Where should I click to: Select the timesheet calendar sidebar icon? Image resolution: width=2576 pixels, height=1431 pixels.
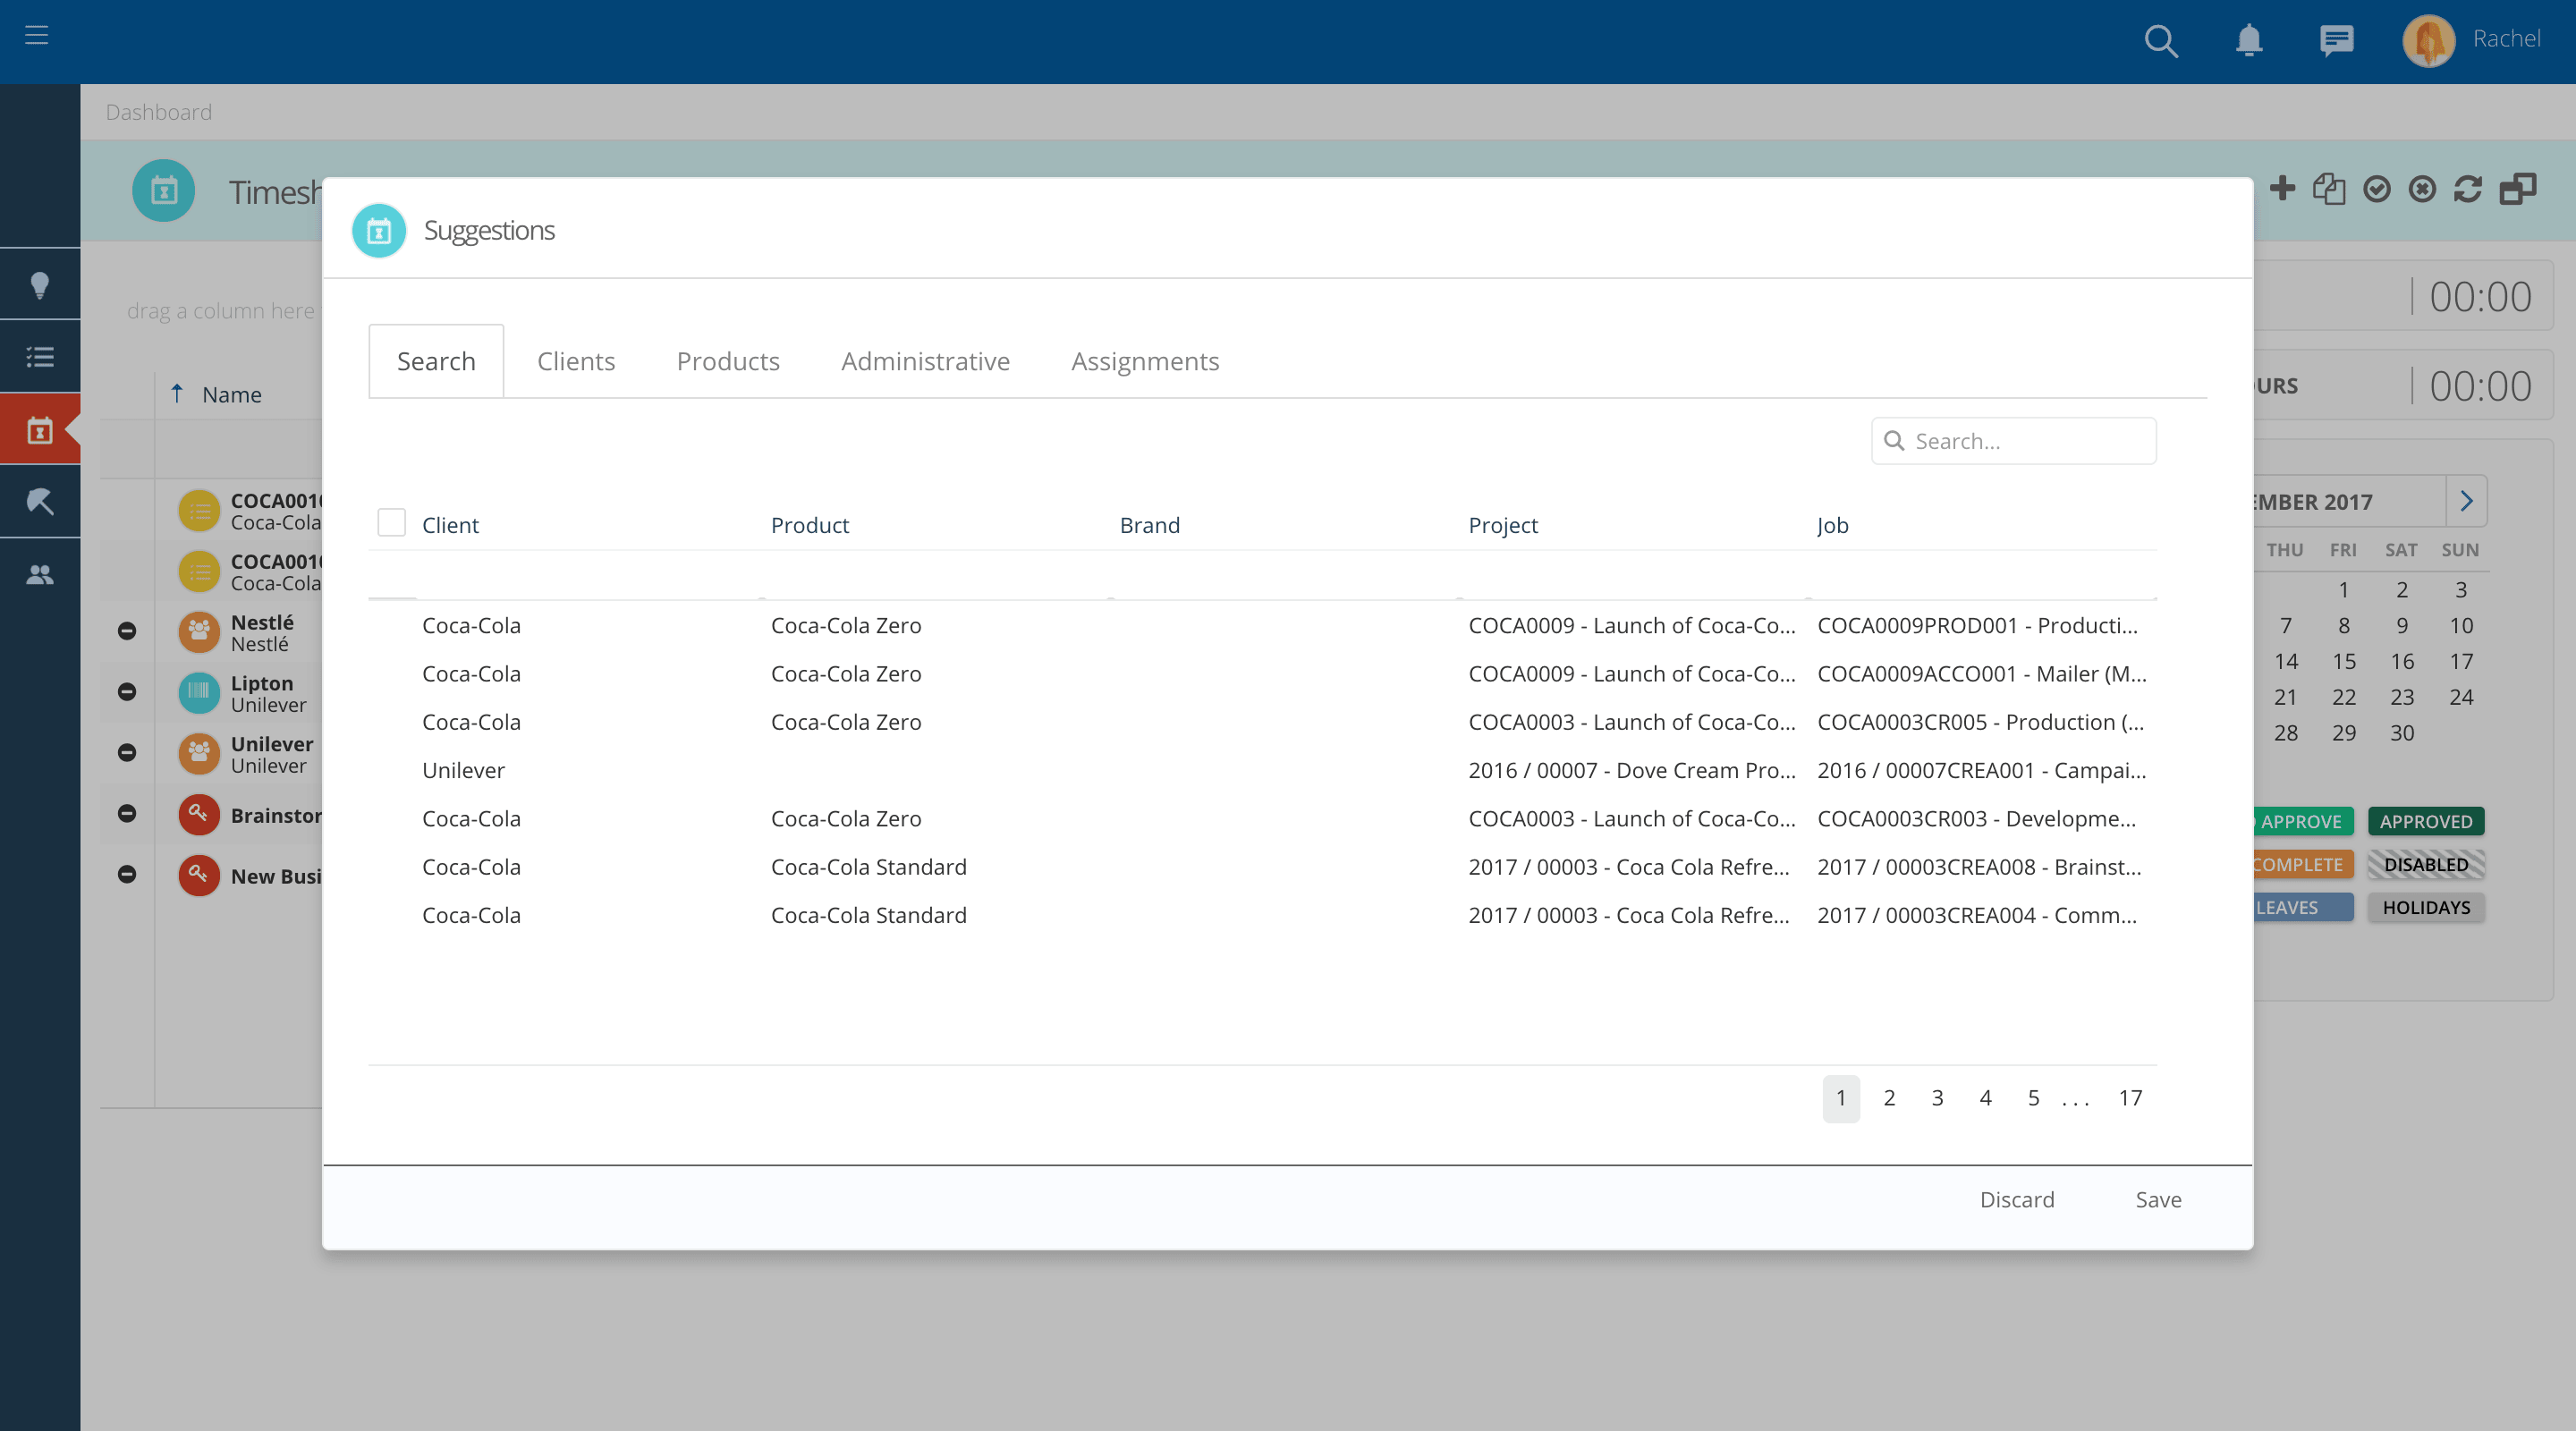(40, 430)
